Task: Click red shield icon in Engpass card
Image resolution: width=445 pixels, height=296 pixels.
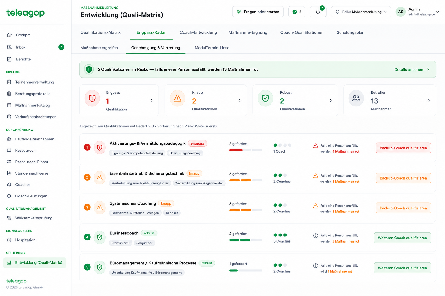Action: (x=92, y=98)
